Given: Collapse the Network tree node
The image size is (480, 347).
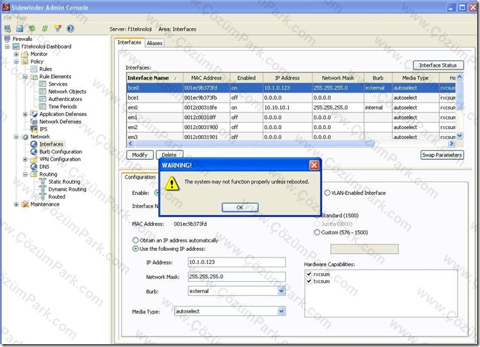Looking at the screenshot, I should pos(16,137).
